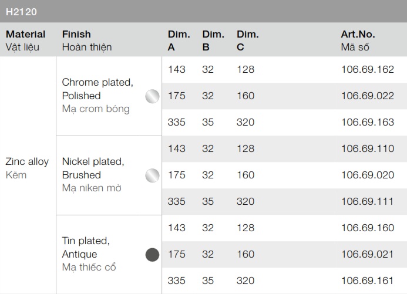Select article number 106.69.022

[x=367, y=96]
